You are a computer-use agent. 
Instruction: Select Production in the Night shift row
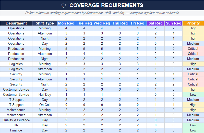tap(16, 59)
